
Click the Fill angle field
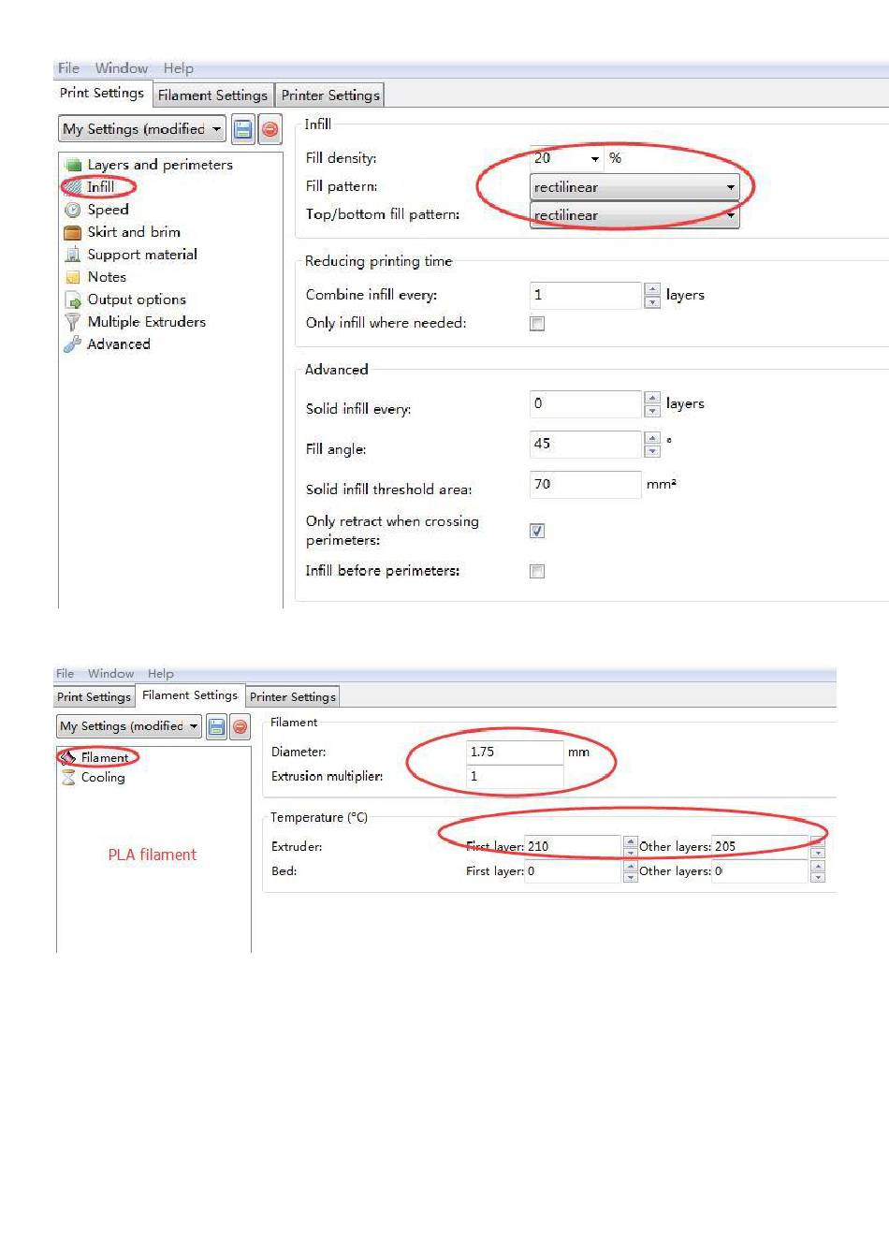tap(586, 445)
